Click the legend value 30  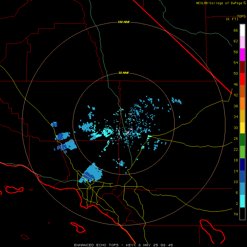pos(236,128)
